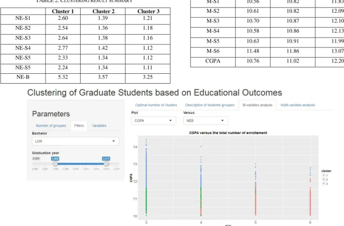The image size is (344, 226).
Task: Click the CGPA dropdown caret icon
Action: [x=170, y=120]
